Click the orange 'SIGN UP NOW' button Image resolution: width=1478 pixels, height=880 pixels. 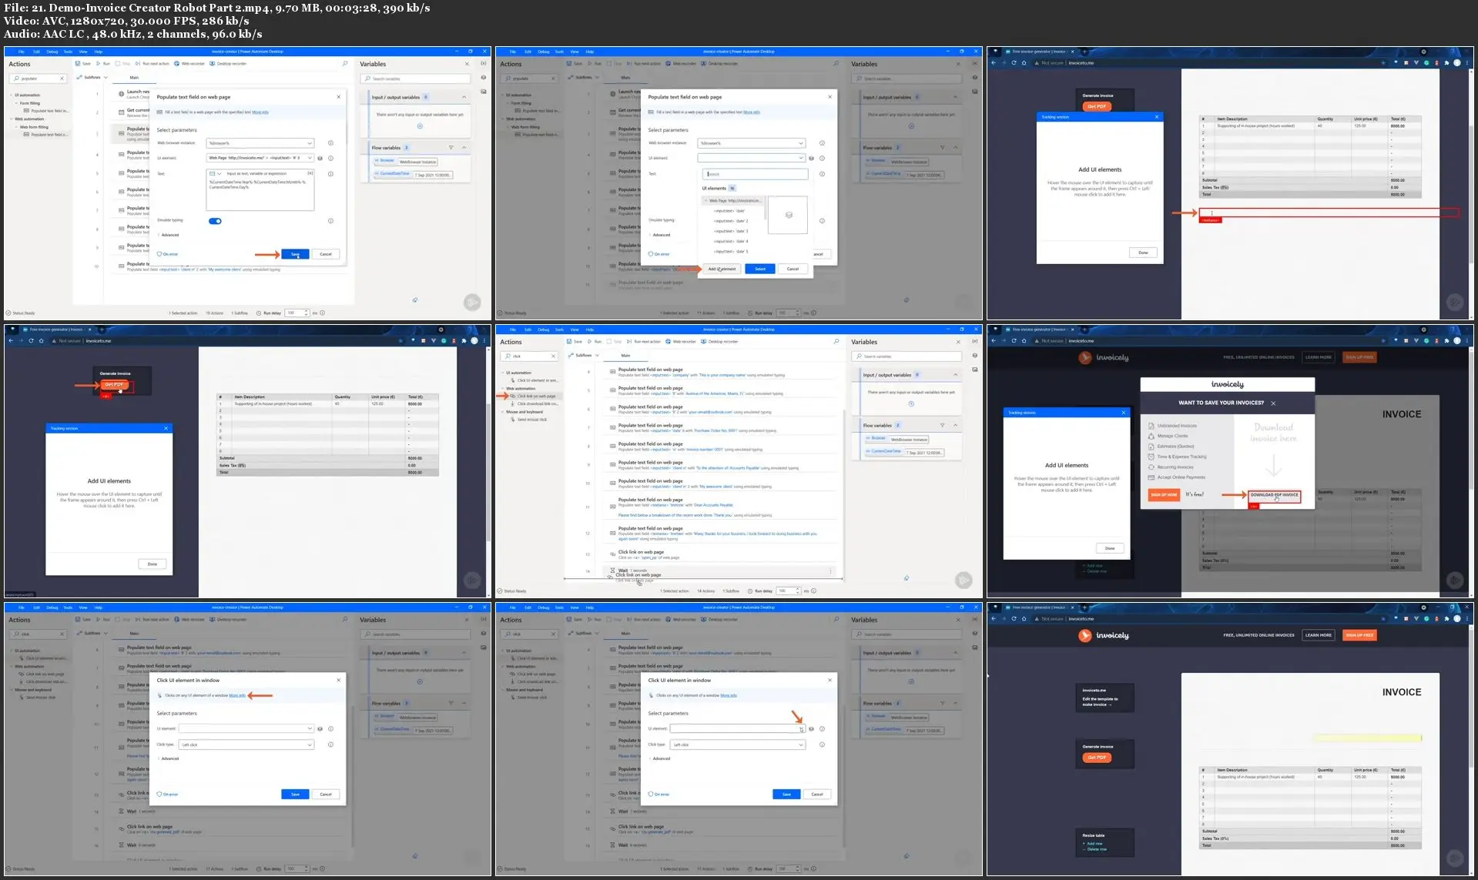pos(1164,494)
